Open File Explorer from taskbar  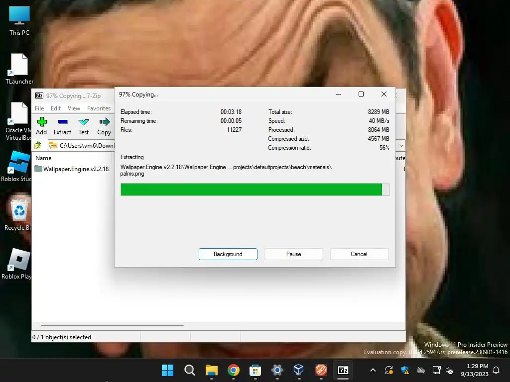click(x=211, y=370)
